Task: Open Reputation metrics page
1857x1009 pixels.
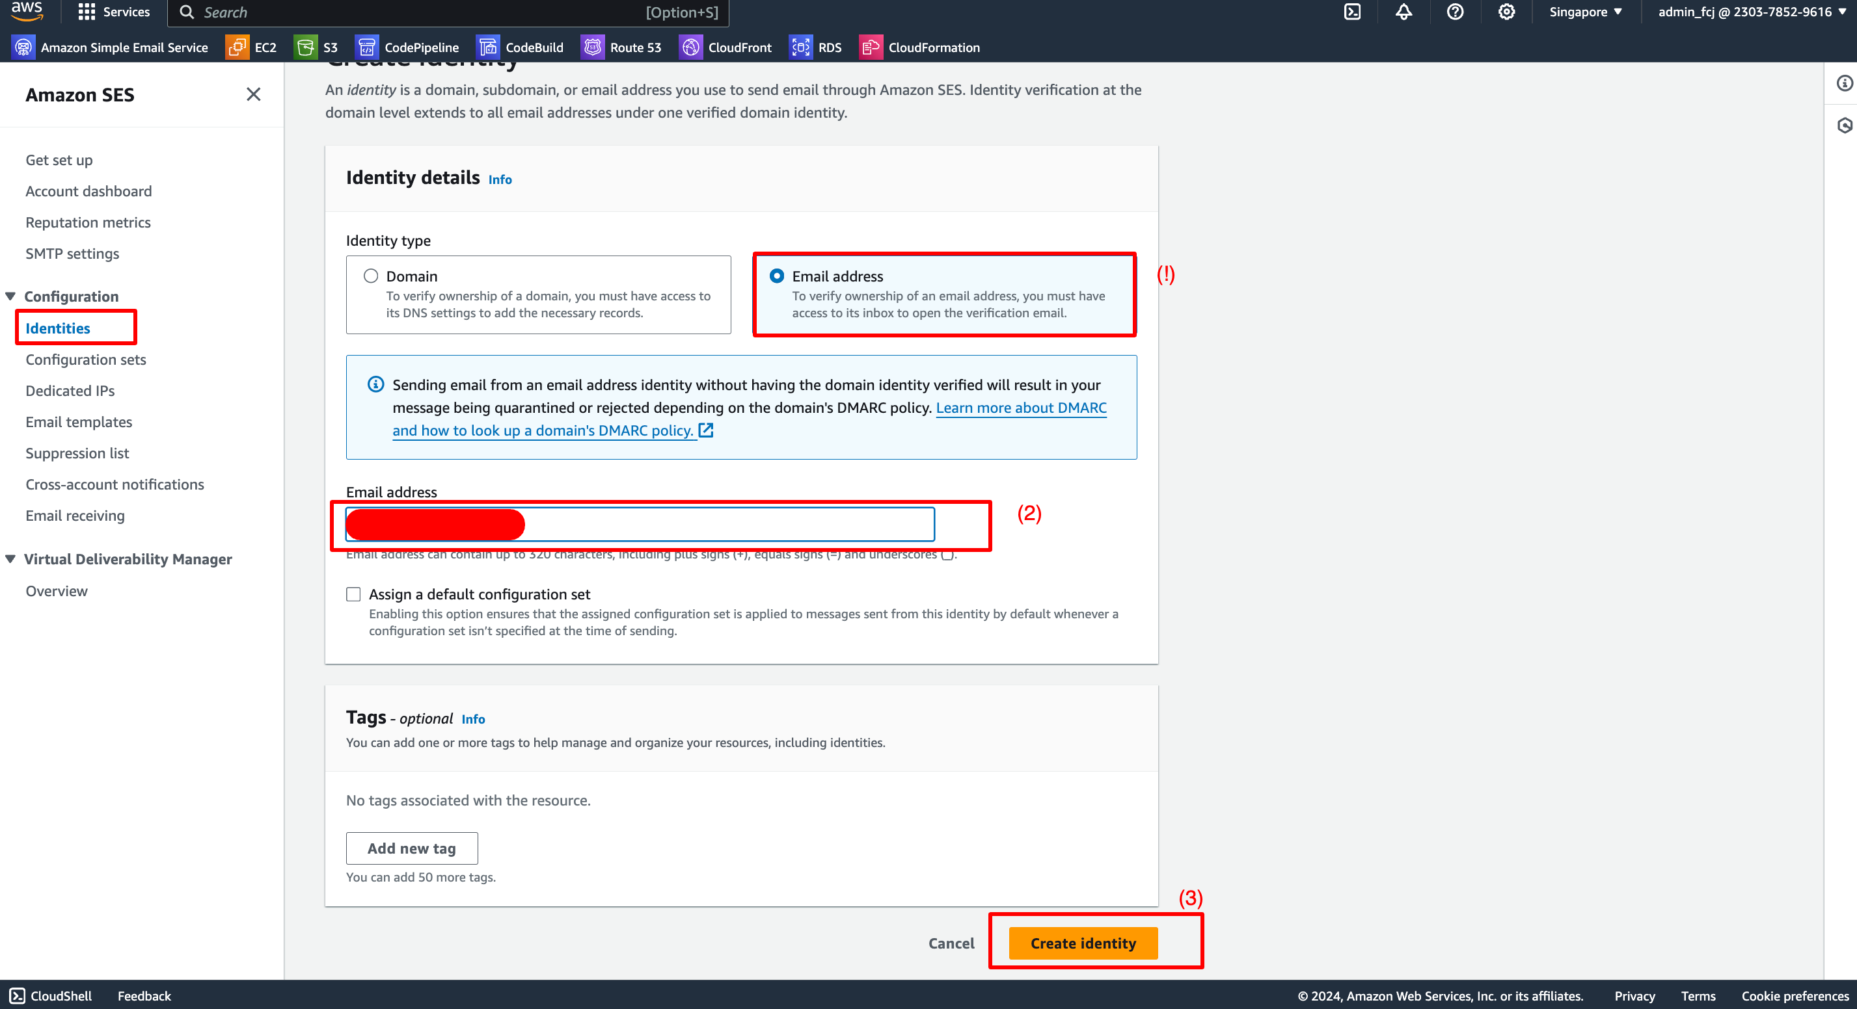Action: click(87, 221)
